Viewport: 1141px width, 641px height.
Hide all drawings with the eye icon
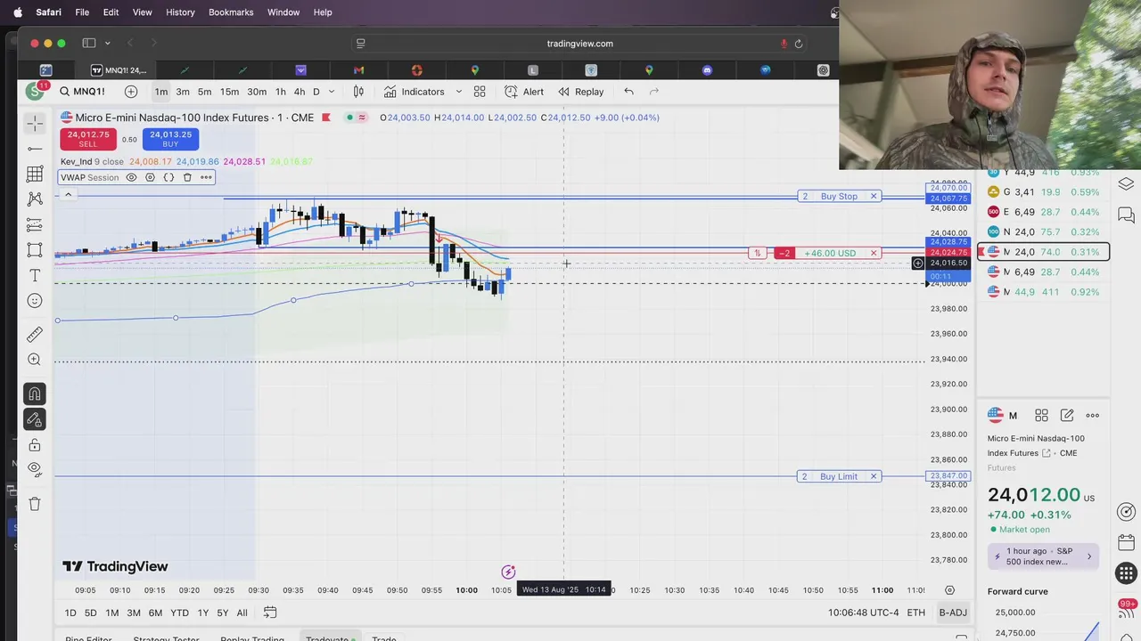(x=35, y=469)
